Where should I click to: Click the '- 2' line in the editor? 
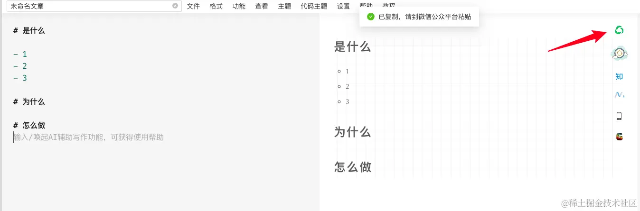point(20,66)
